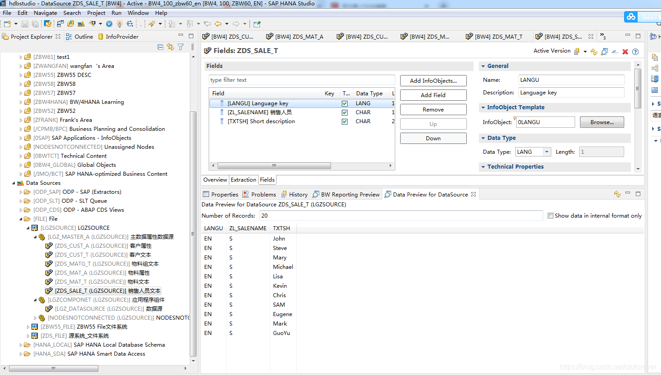
Task: Open the Navigate menu
Action: click(45, 13)
